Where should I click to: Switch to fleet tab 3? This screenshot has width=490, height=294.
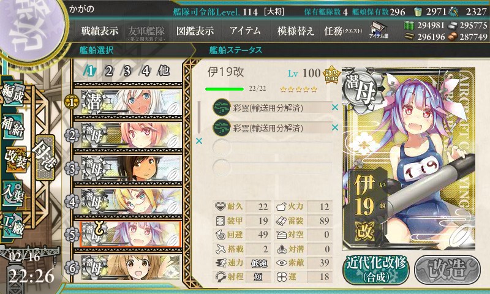click(127, 71)
